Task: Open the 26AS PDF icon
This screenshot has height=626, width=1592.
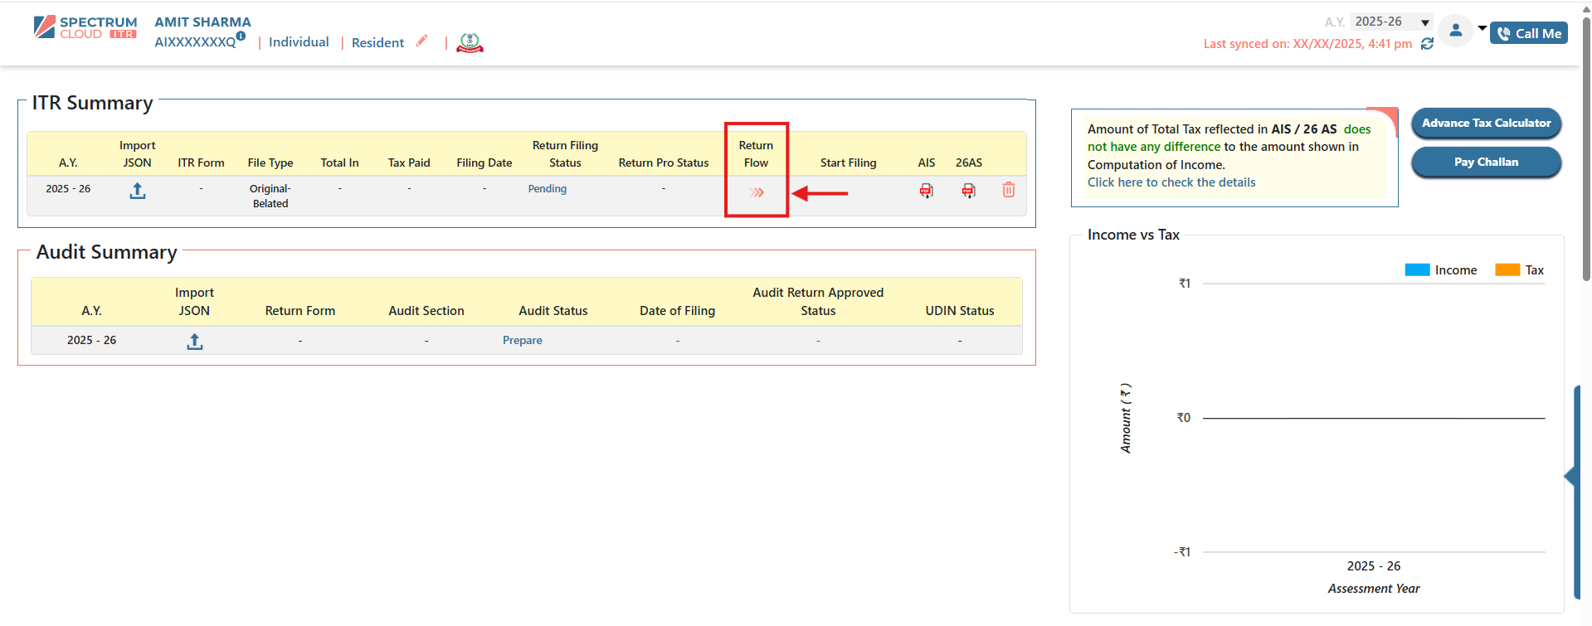Action: (968, 191)
